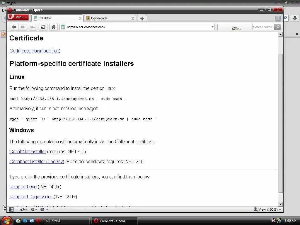
Task: Switch to Mypal taskbar button
Action: tap(67, 221)
